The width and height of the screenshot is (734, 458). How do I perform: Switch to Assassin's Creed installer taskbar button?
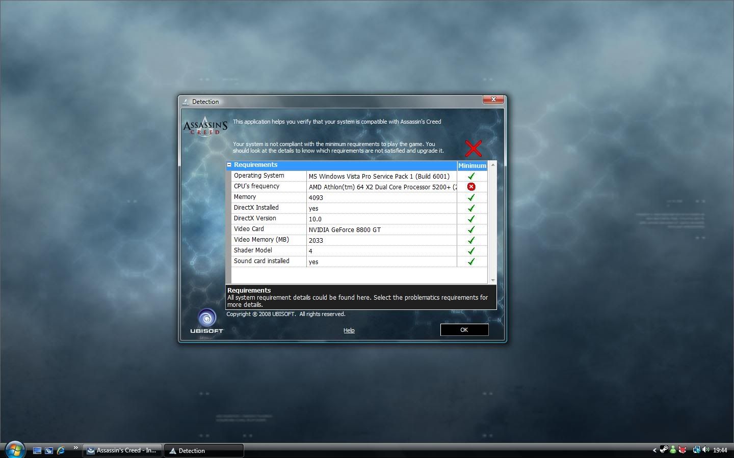point(122,450)
